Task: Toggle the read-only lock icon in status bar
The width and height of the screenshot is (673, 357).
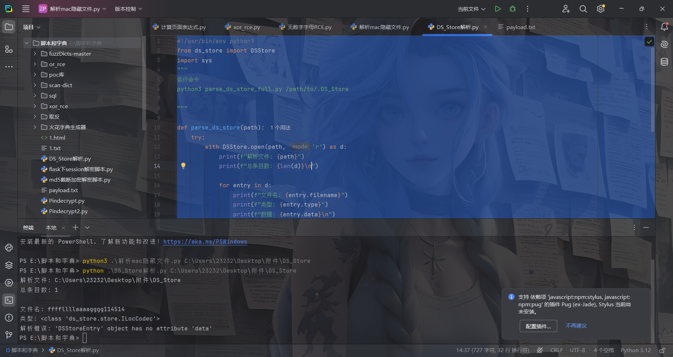Action: coord(662,350)
